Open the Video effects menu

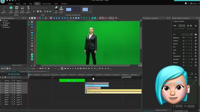(x=17, y=10)
